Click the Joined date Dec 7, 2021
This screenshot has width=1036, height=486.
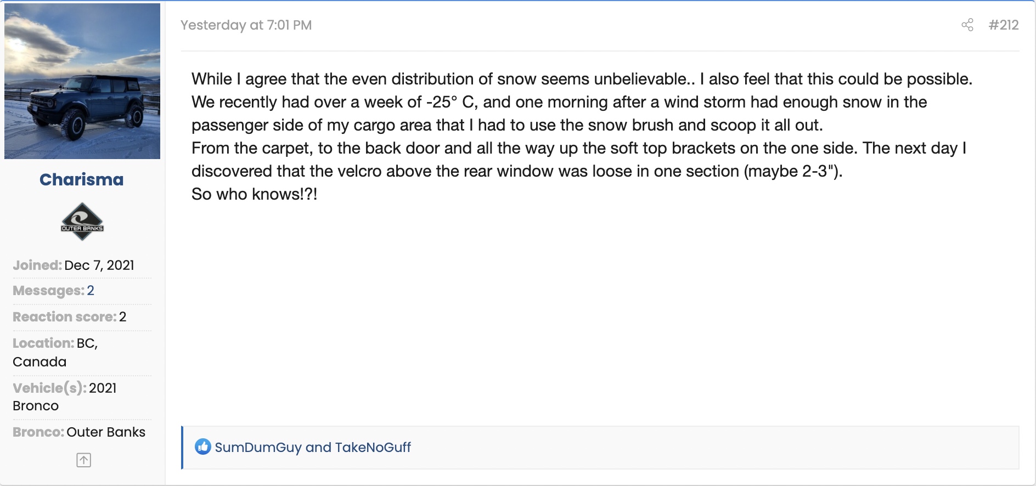pos(99,265)
